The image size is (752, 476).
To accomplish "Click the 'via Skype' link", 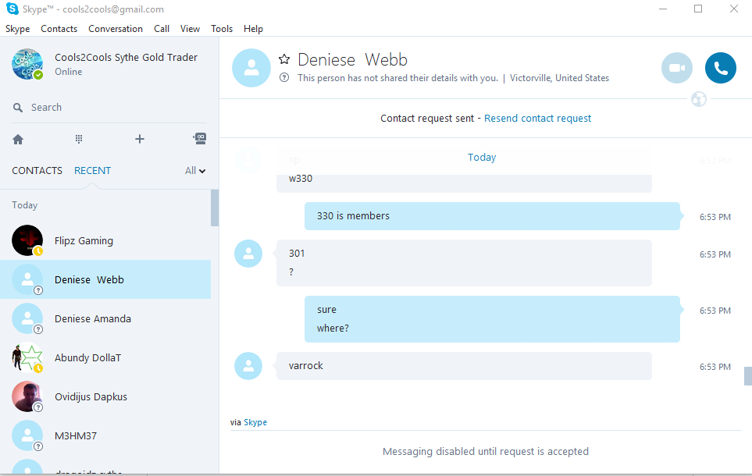I will 255,422.
